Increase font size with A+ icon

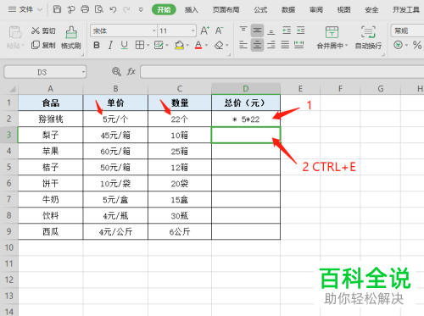(x=205, y=30)
